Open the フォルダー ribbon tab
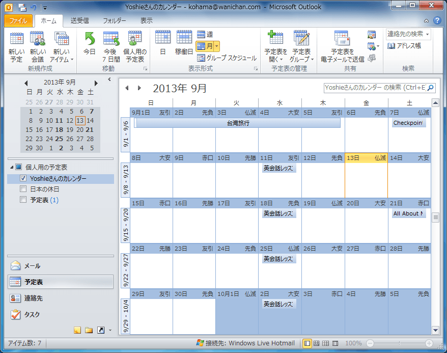The image size is (447, 353). (x=115, y=20)
